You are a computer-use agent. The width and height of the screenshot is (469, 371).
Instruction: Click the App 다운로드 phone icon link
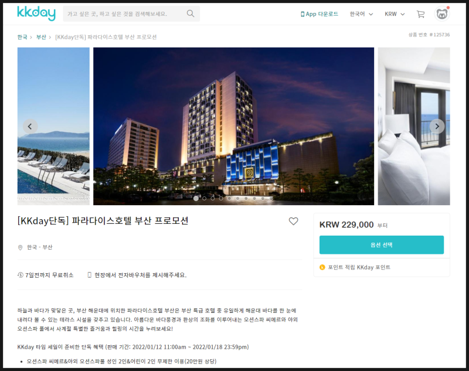click(x=319, y=14)
